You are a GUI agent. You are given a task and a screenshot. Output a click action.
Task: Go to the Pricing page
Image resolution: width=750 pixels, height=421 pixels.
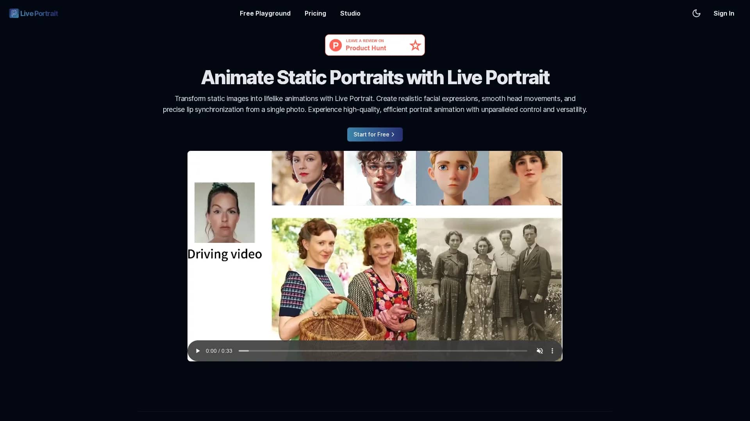315,13
